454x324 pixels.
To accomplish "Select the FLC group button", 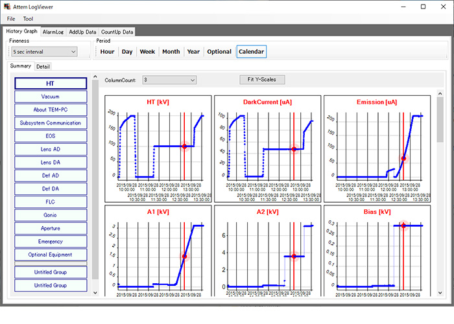I will [51, 202].
